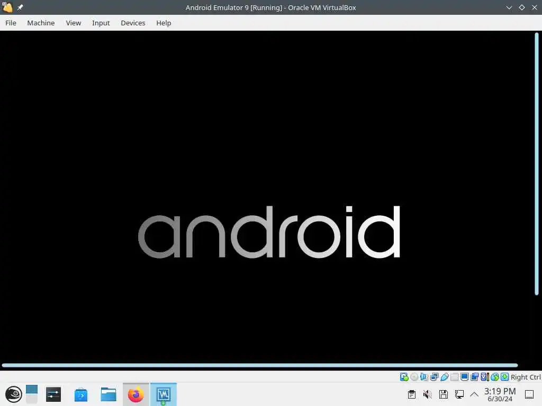Switch to second virtual desktop in pager
The image size is (542, 406).
[31, 399]
